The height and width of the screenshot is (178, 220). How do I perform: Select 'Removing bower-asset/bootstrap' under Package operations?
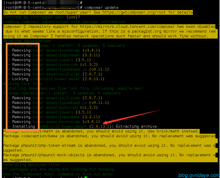pyautogui.click(x=54, y=122)
